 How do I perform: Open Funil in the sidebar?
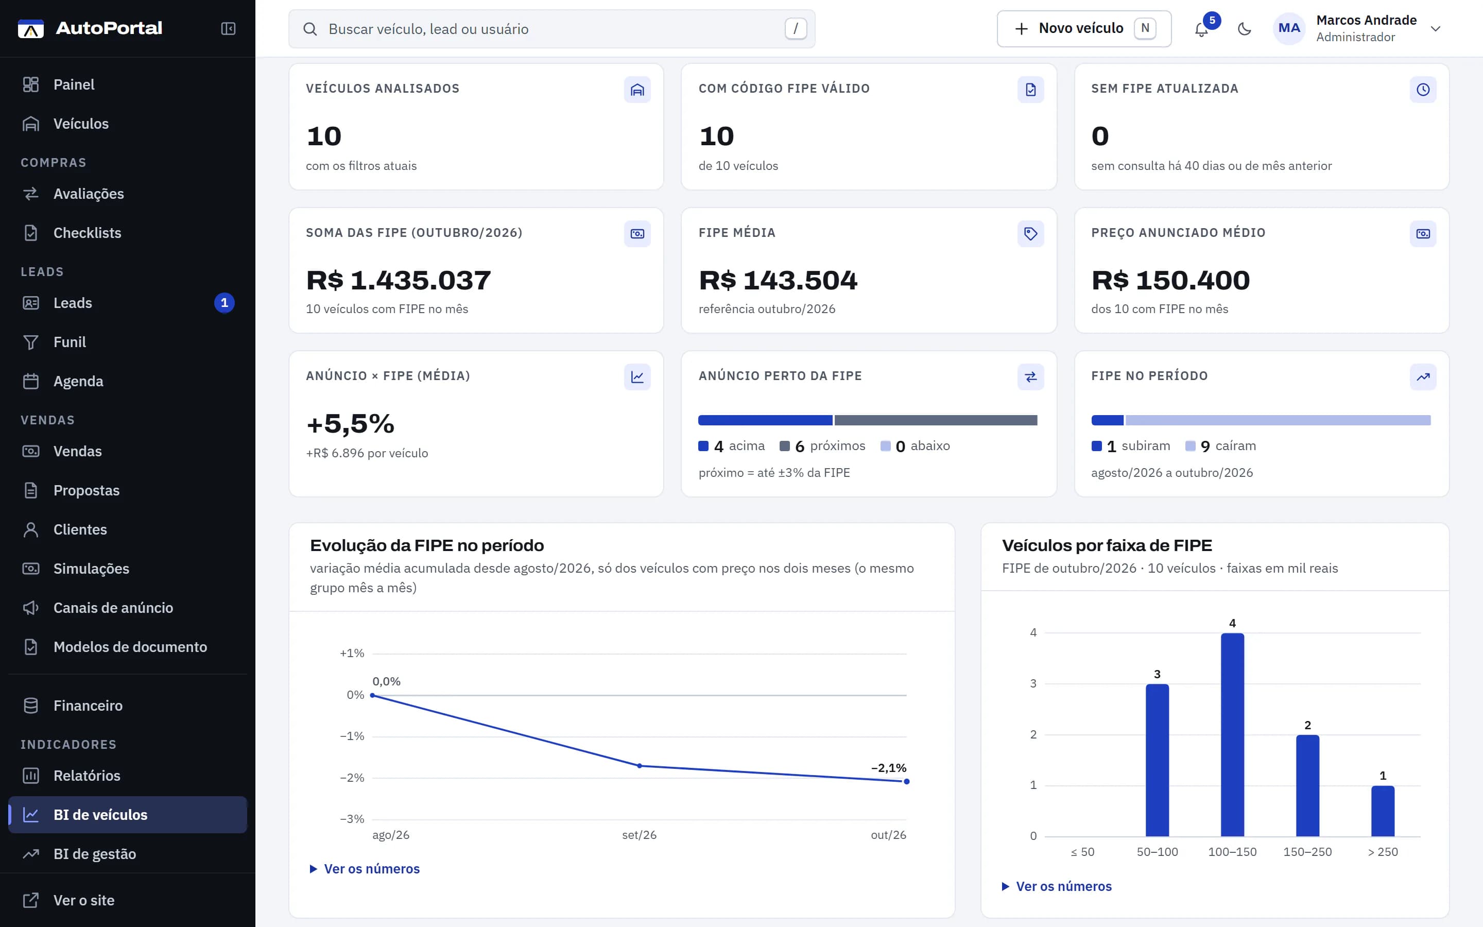(128, 342)
